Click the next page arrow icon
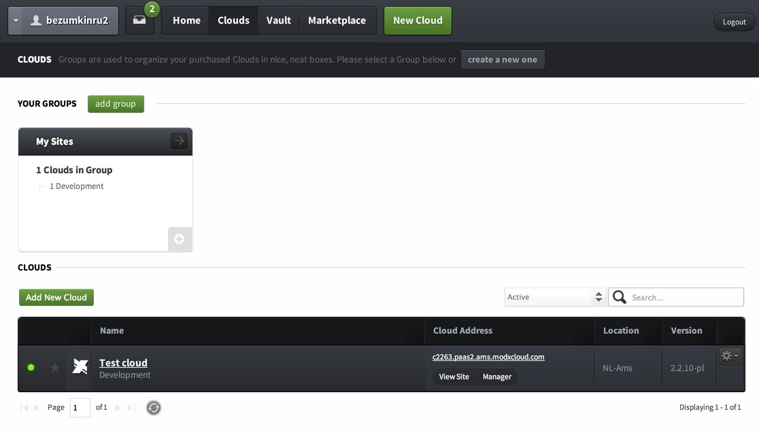 [x=118, y=408]
